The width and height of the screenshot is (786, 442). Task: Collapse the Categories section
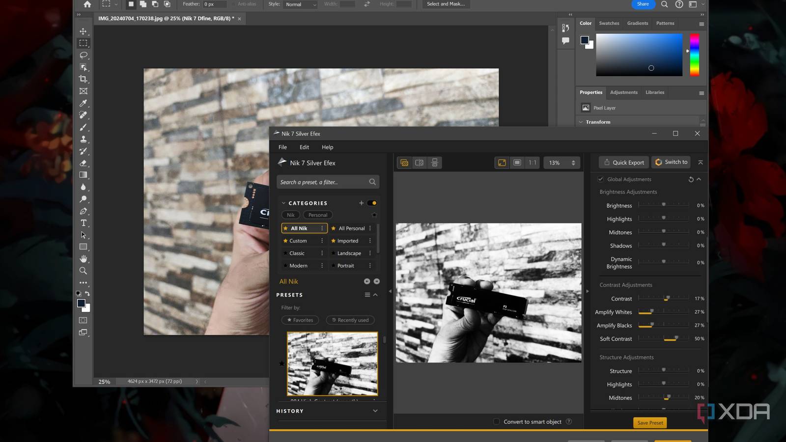(x=283, y=203)
